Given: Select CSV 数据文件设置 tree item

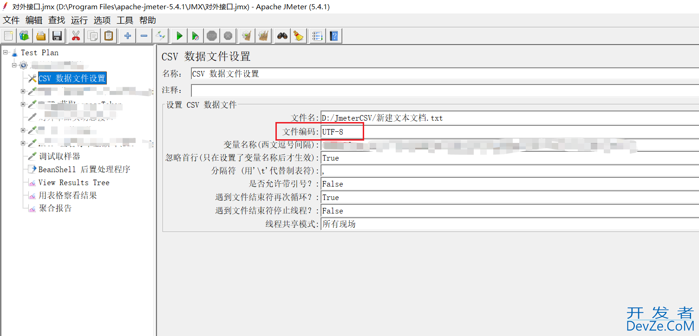Looking at the screenshot, I should 72,78.
